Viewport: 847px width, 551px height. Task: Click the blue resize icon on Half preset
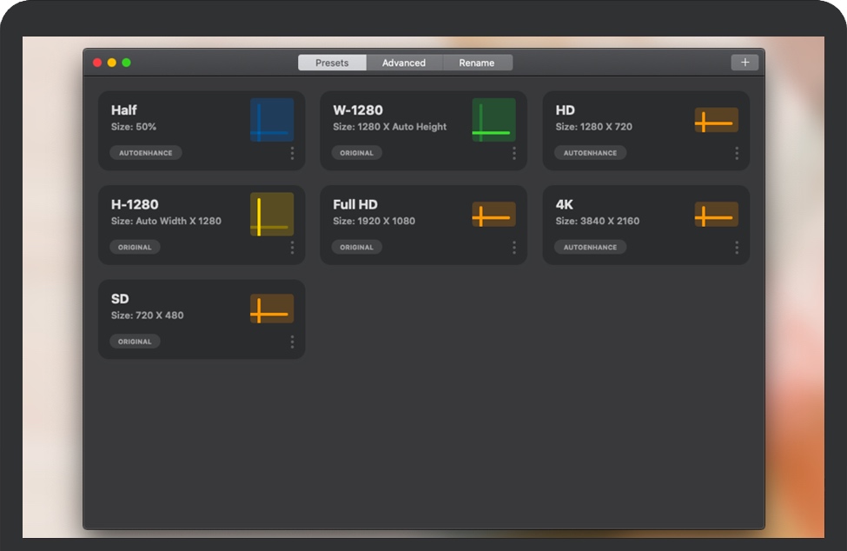[x=272, y=120]
